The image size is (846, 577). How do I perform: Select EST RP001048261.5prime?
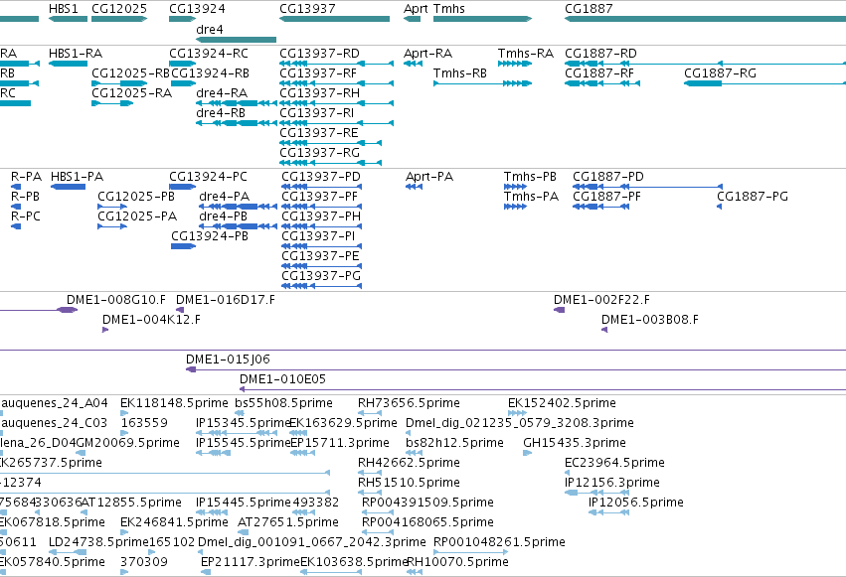471,552
